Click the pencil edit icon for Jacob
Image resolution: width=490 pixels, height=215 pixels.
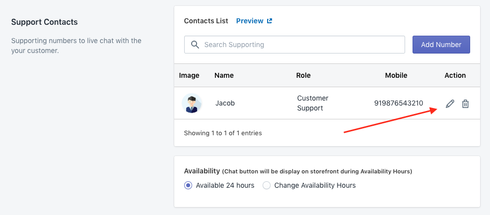(x=450, y=104)
